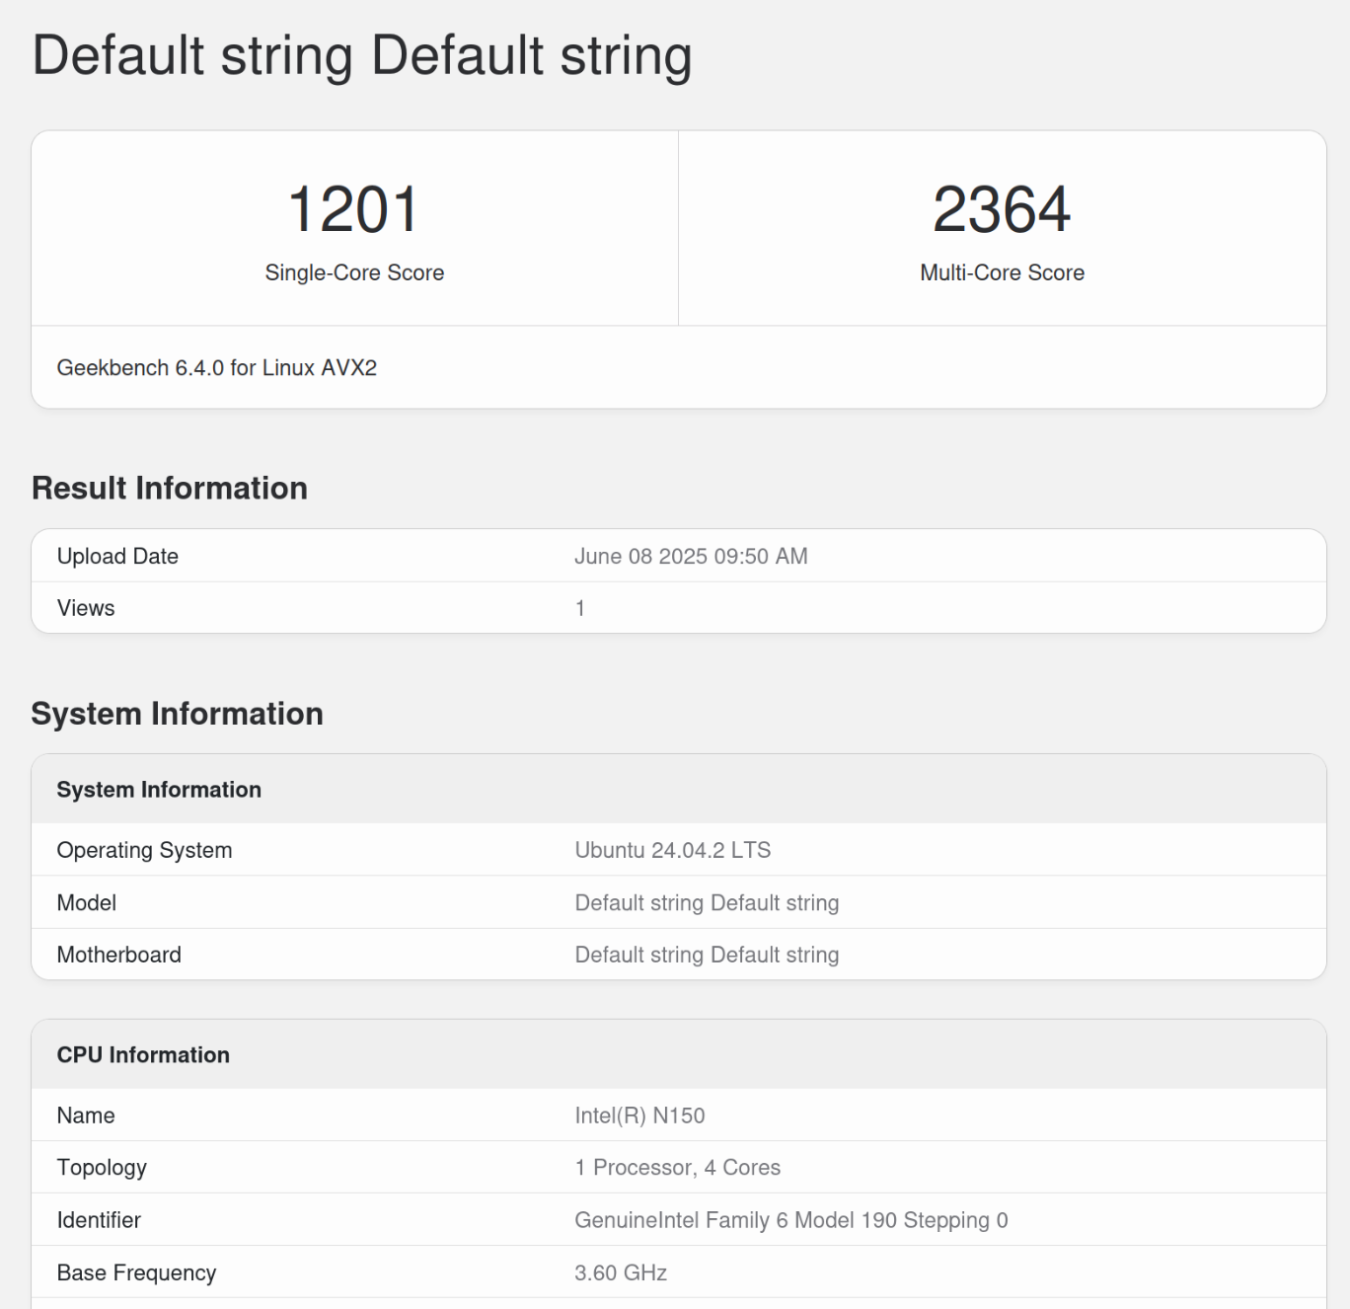Click the 'Base Frequency' row label
Viewport: 1350px width, 1309px height.
136,1272
